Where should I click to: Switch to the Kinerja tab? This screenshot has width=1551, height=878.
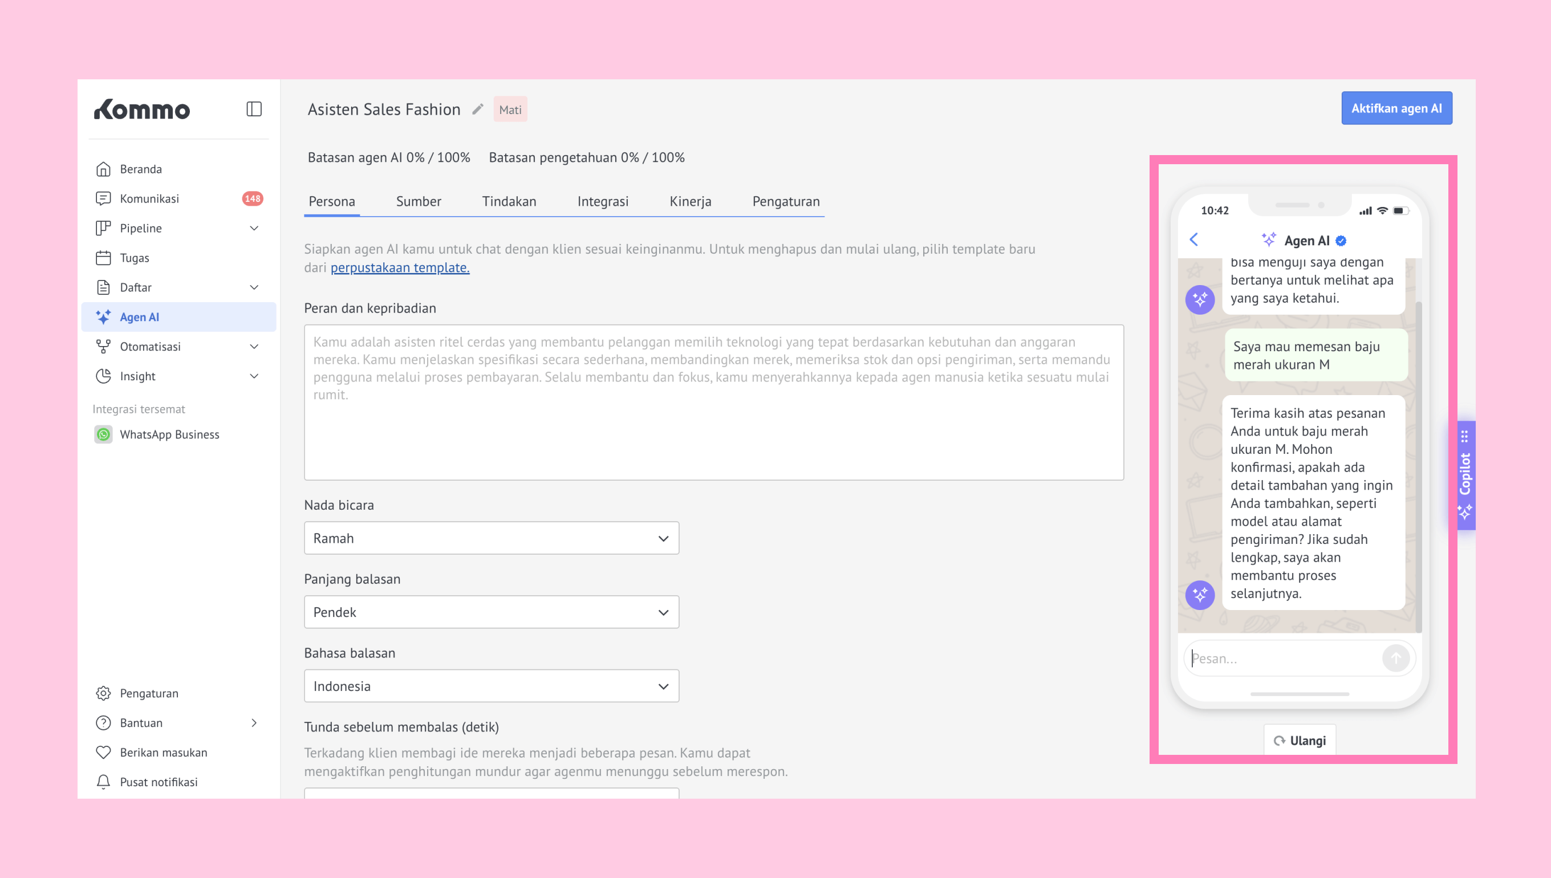(x=690, y=201)
